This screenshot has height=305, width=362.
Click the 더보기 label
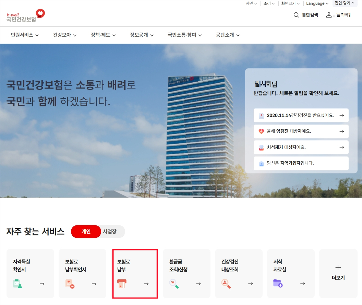click(x=338, y=278)
